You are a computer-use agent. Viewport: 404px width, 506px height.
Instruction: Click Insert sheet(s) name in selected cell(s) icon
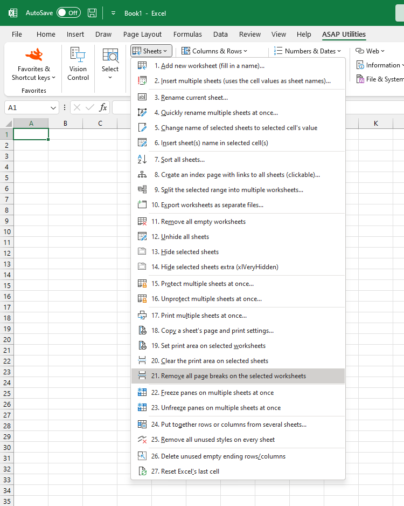(x=142, y=142)
